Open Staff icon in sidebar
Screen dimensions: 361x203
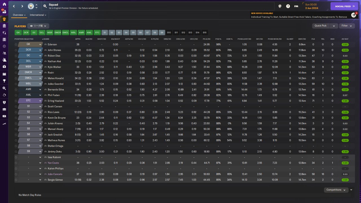pyautogui.click(x=4, y=53)
